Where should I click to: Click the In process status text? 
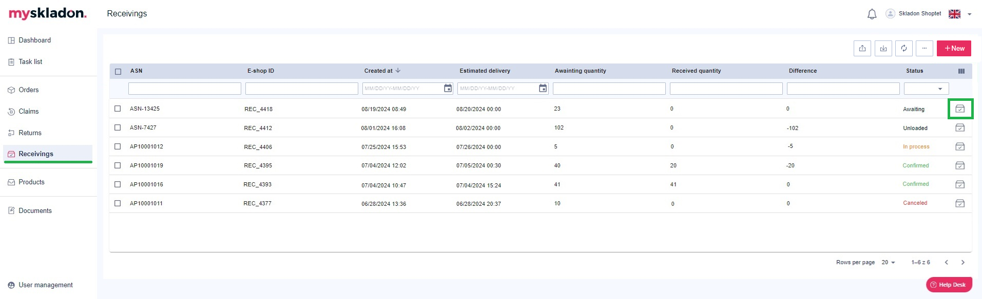916,146
